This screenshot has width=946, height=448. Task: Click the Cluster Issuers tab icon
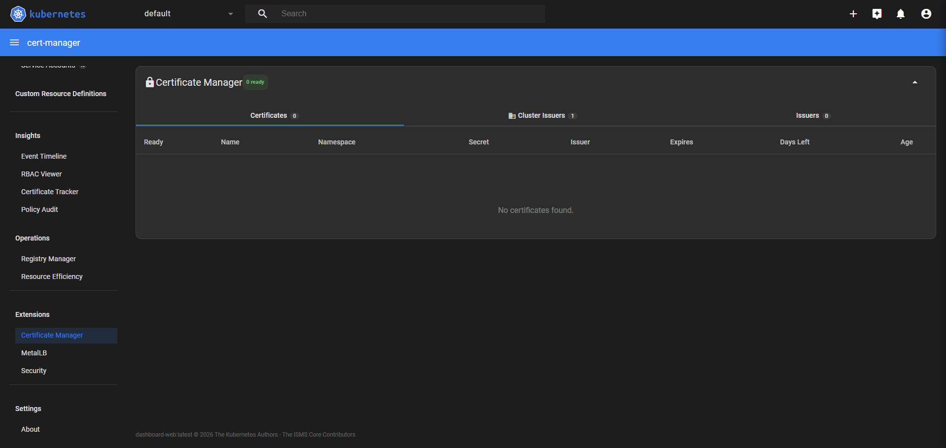tap(512, 116)
